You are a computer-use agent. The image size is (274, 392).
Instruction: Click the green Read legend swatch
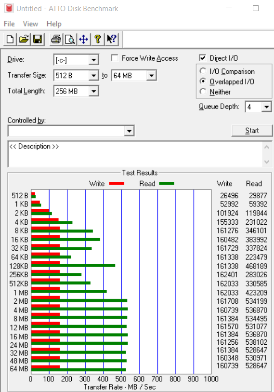(167, 184)
